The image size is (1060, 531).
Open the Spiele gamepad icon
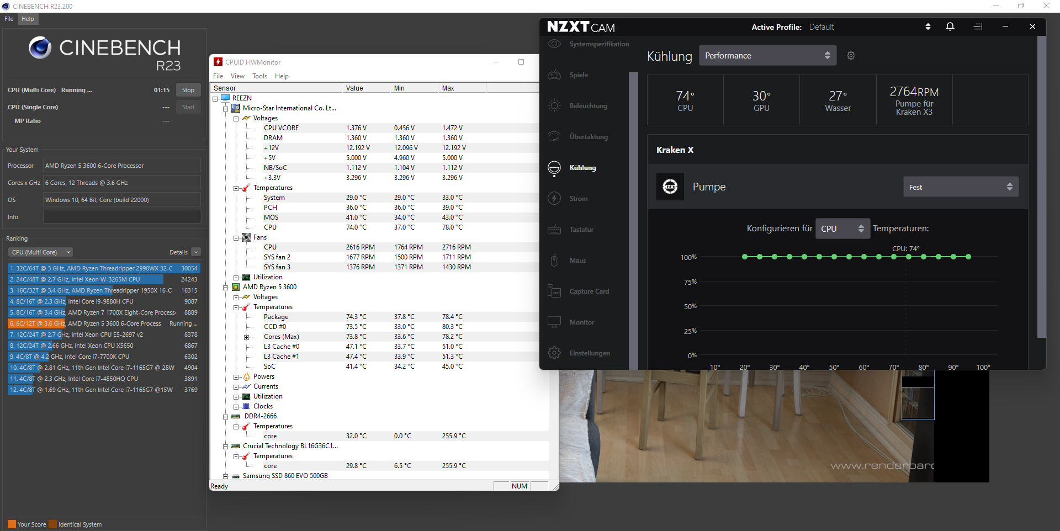pyautogui.click(x=554, y=75)
